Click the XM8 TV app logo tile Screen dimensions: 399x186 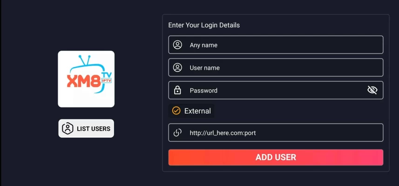[86, 79]
